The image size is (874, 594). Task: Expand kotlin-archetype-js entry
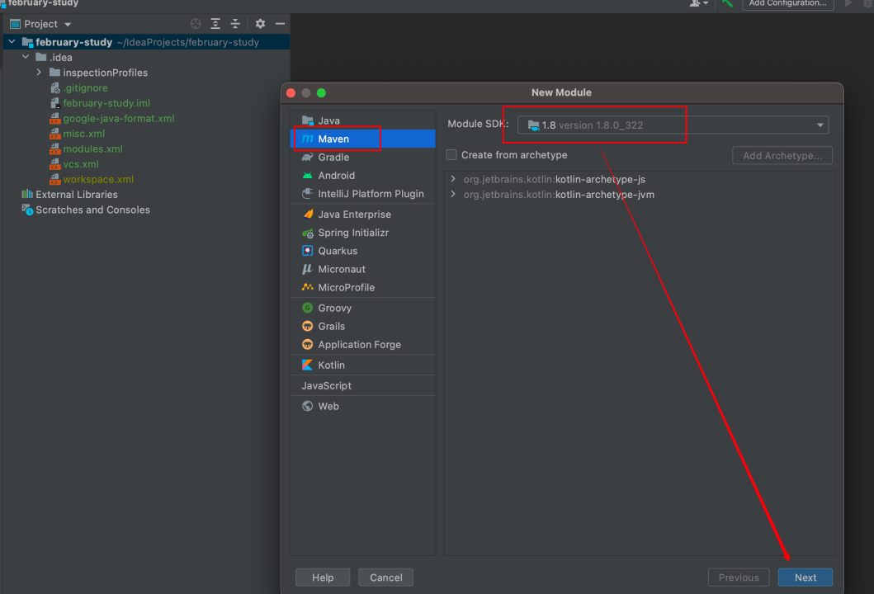click(453, 179)
